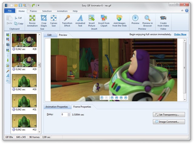Click the greyed-out Stop button in preview controls

tap(106, 98)
